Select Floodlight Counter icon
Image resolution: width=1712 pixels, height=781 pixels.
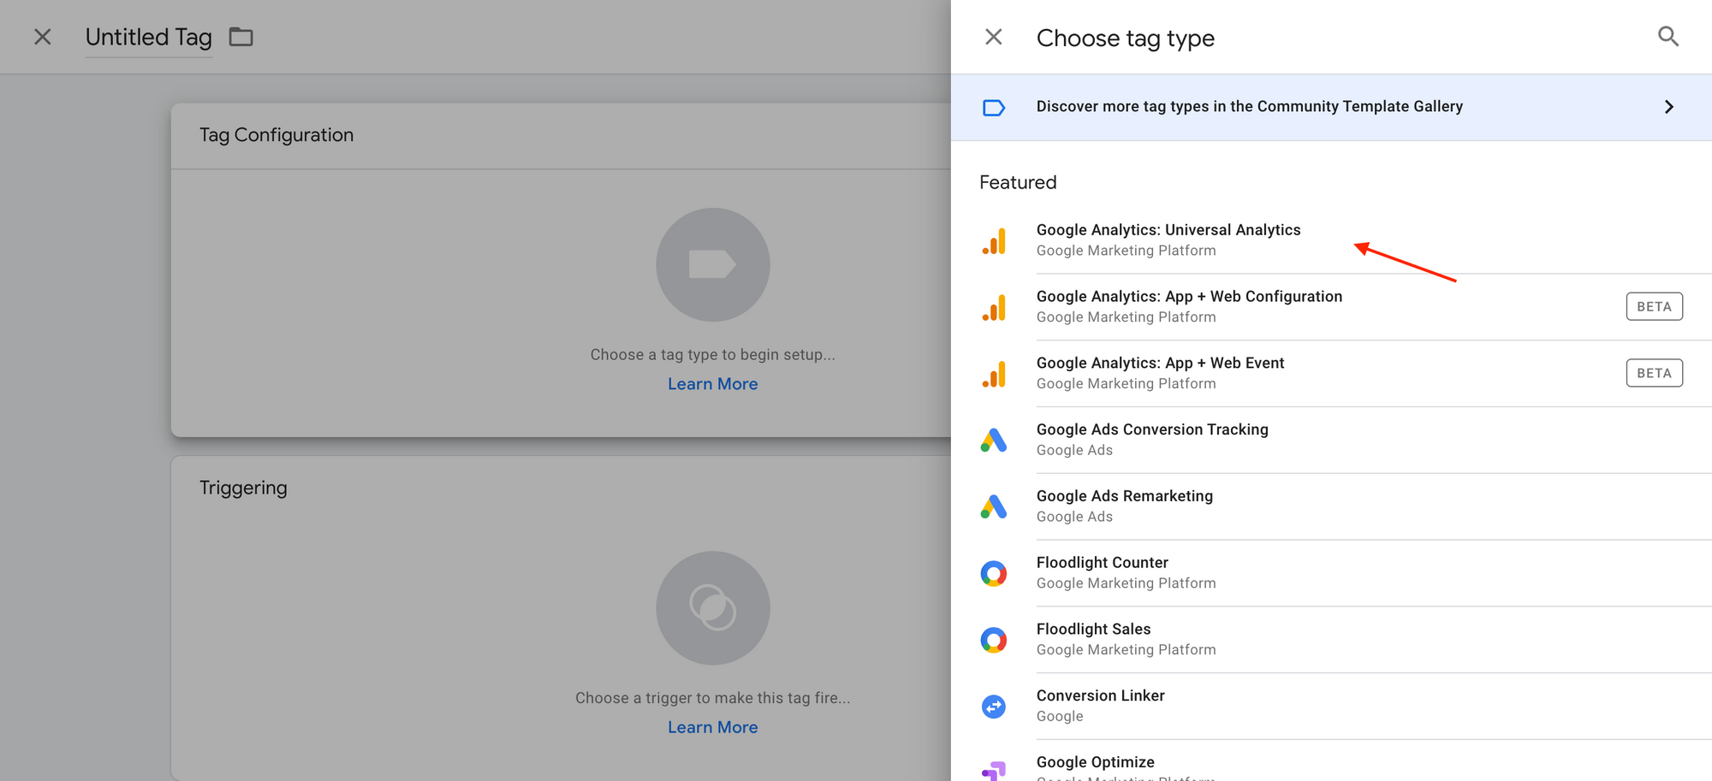click(993, 573)
